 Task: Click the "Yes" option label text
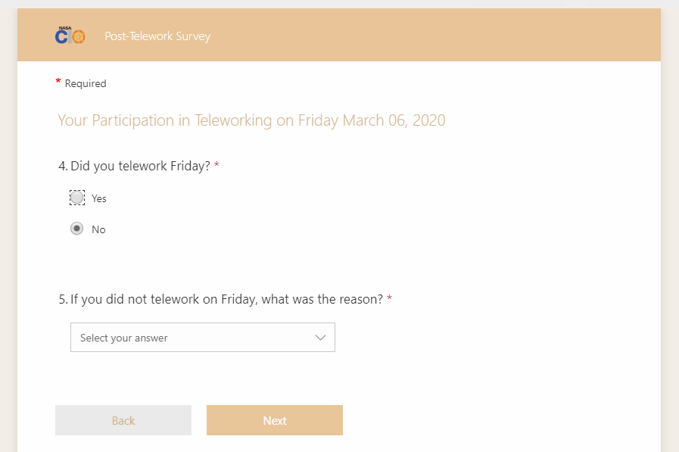point(99,198)
